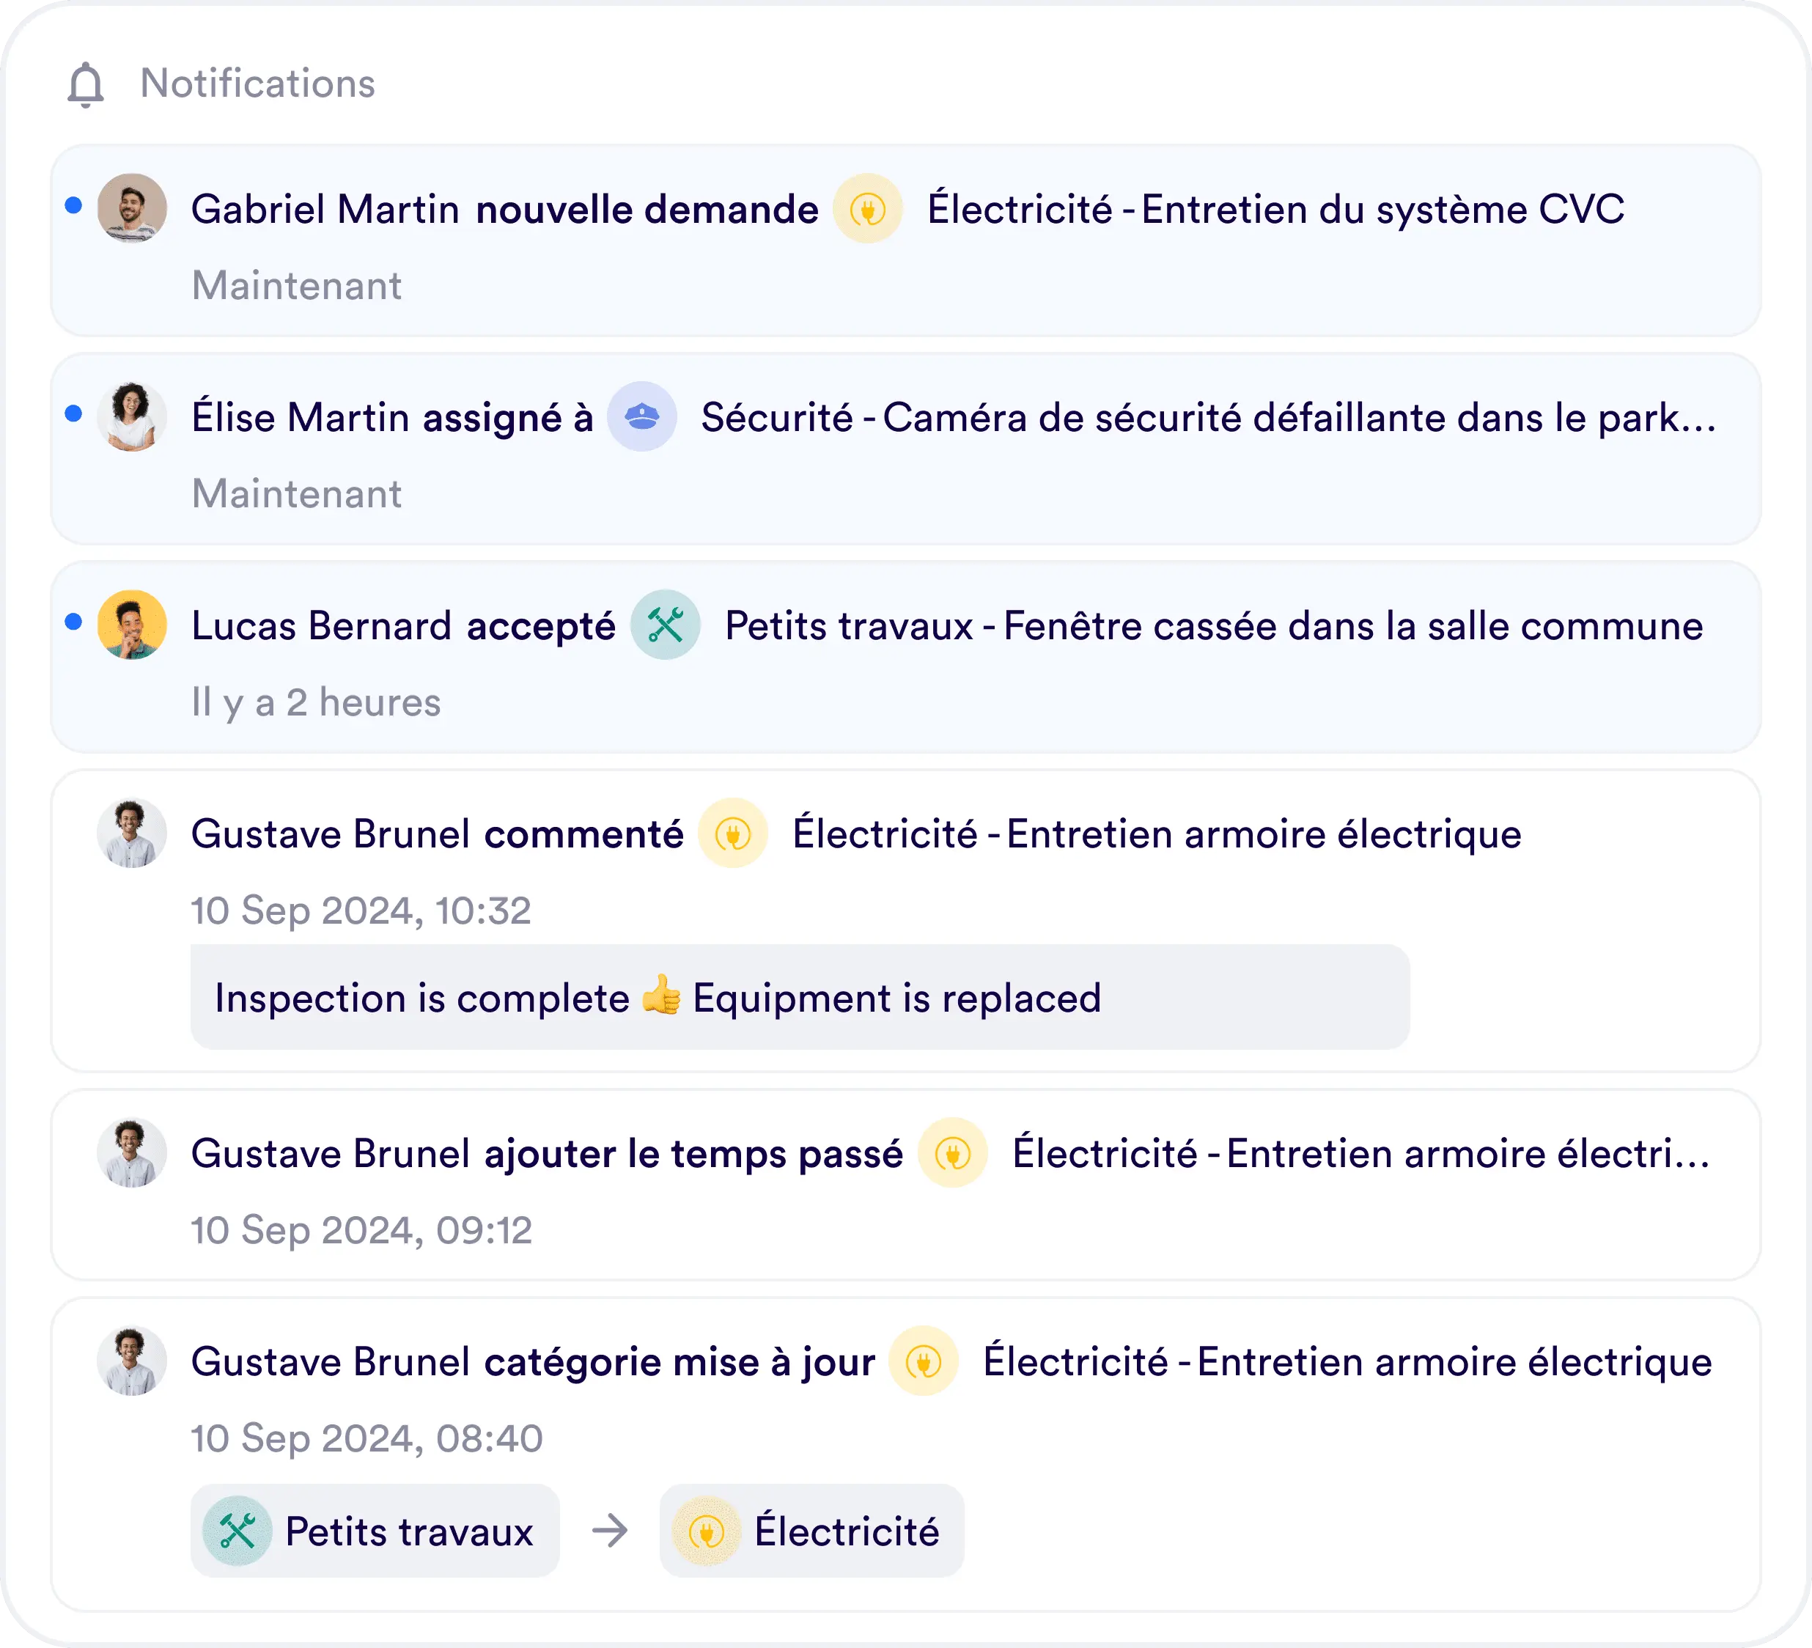The width and height of the screenshot is (1812, 1648).
Task: Click the plug icon in Gustave Brunel's commenté notification
Action: point(732,834)
